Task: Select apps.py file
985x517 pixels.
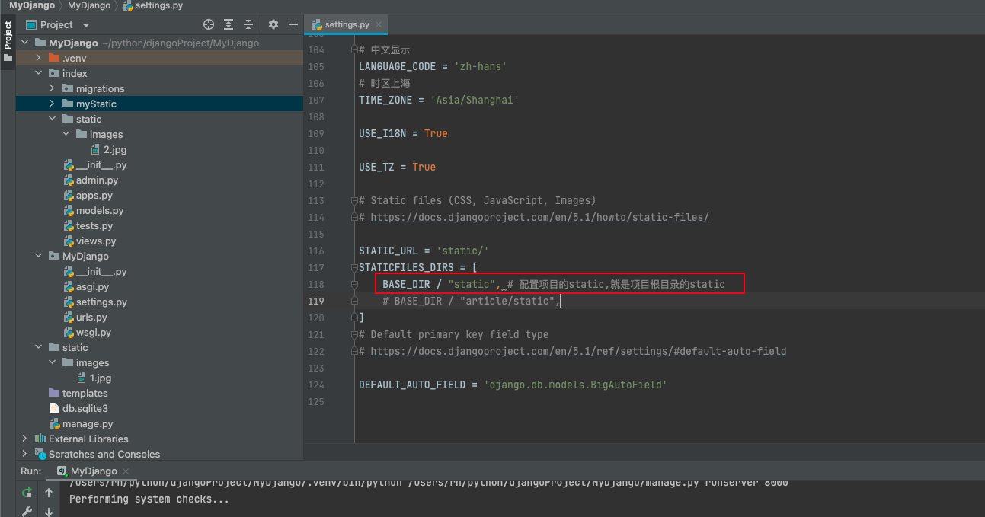Action: pos(88,195)
